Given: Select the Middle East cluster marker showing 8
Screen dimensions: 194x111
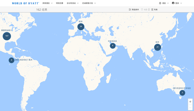Looking at the screenshot, I should click(x=113, y=46).
